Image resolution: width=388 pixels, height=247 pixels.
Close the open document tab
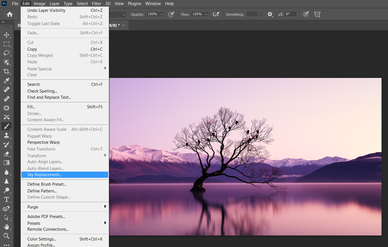124,25
